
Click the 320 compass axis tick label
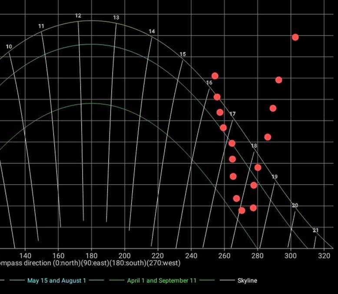(x=324, y=255)
